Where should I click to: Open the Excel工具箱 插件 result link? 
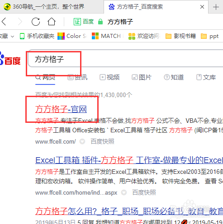(129, 160)
